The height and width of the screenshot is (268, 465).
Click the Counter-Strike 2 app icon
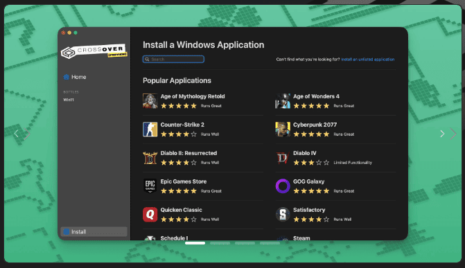click(150, 129)
